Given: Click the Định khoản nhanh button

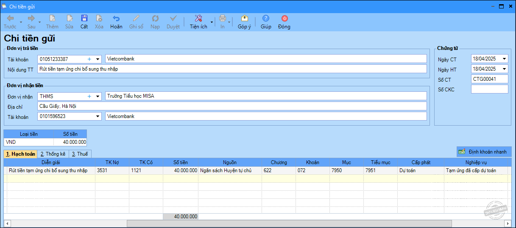Looking at the screenshot, I should 484,151.
